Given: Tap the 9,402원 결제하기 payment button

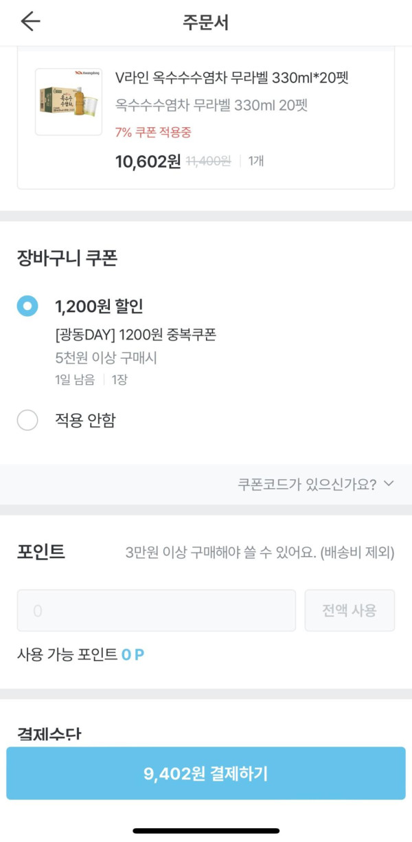Looking at the screenshot, I should point(206,773).
